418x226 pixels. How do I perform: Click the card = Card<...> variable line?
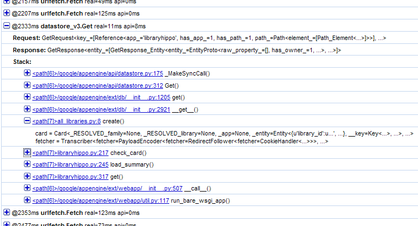224,133
